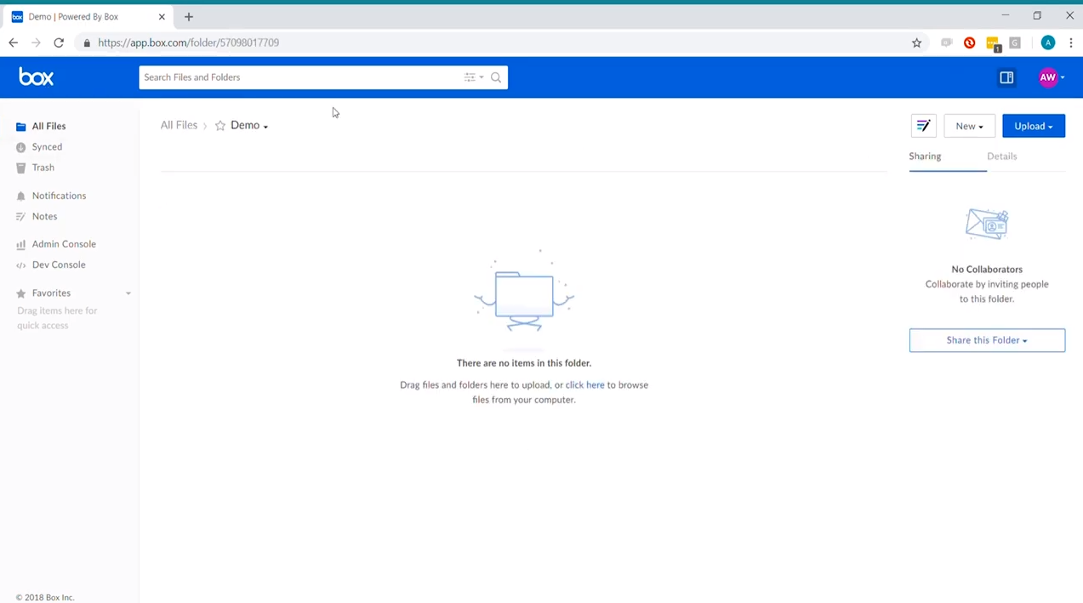Open Notifications from the sidebar
The image size is (1083, 603).
(59, 196)
